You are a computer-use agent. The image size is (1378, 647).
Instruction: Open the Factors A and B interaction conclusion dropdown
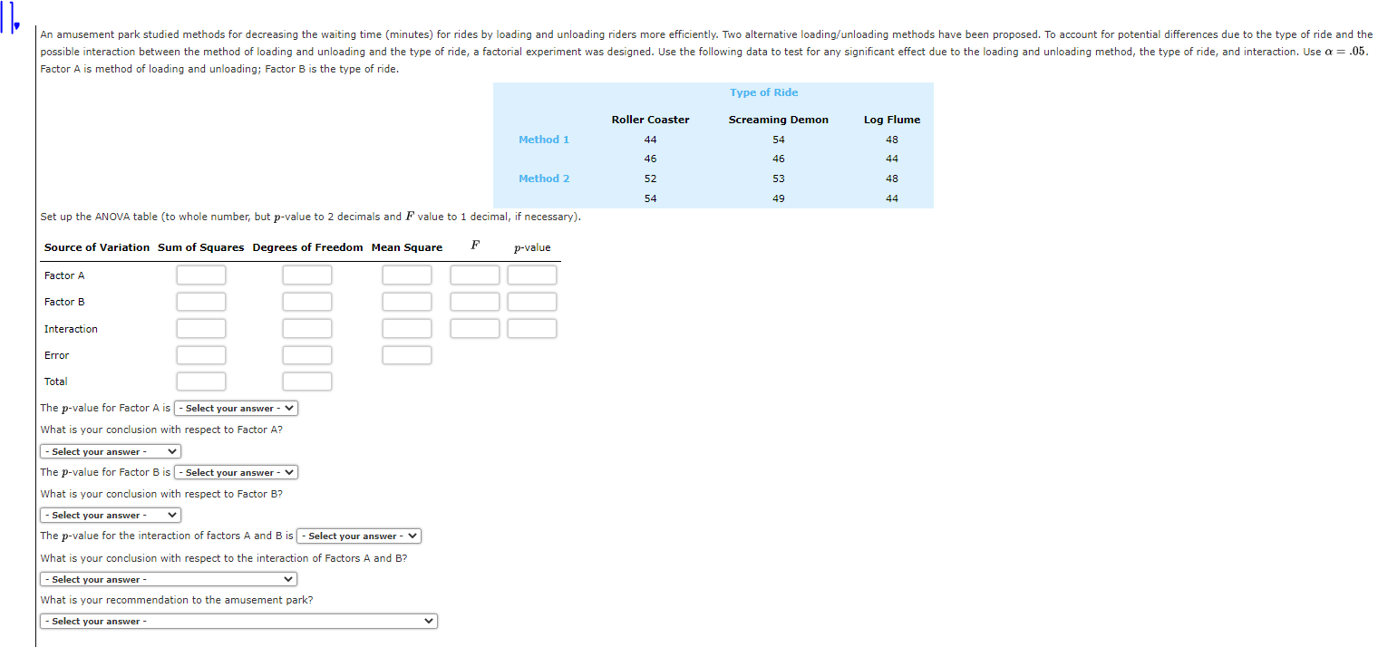coord(168,578)
